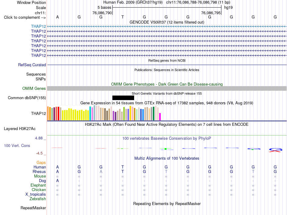Viewport: 287px width, 215px height.
Task: Click the rightmost PhyloP conservation logo
Action: tap(275, 150)
